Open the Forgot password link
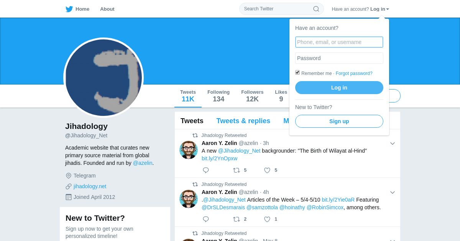The height and width of the screenshot is (241, 460). [354, 73]
